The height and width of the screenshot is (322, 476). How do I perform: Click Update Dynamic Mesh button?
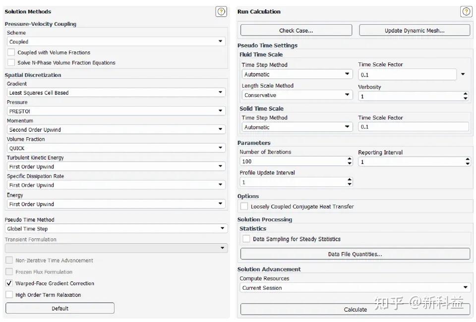point(414,31)
